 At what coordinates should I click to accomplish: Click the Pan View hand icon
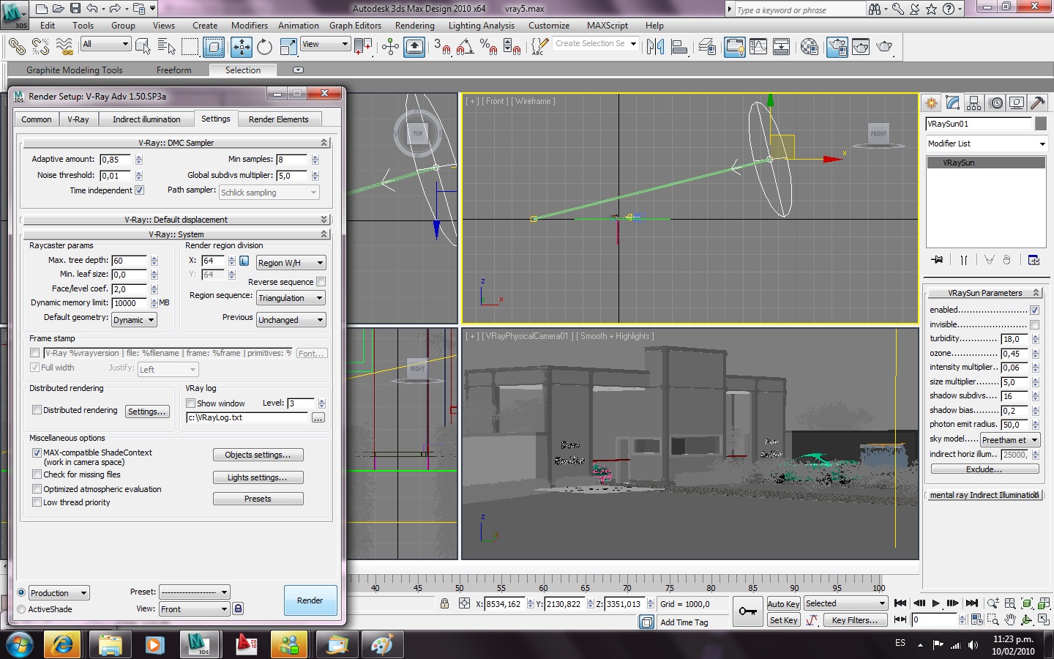coord(1010,620)
